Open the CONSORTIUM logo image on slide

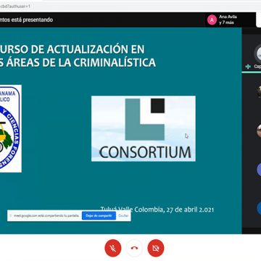(144, 128)
